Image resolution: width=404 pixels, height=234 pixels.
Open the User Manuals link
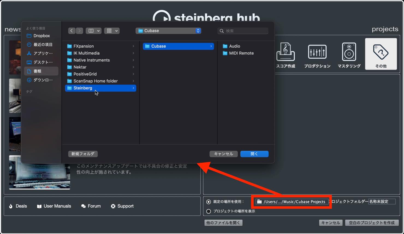coord(54,206)
